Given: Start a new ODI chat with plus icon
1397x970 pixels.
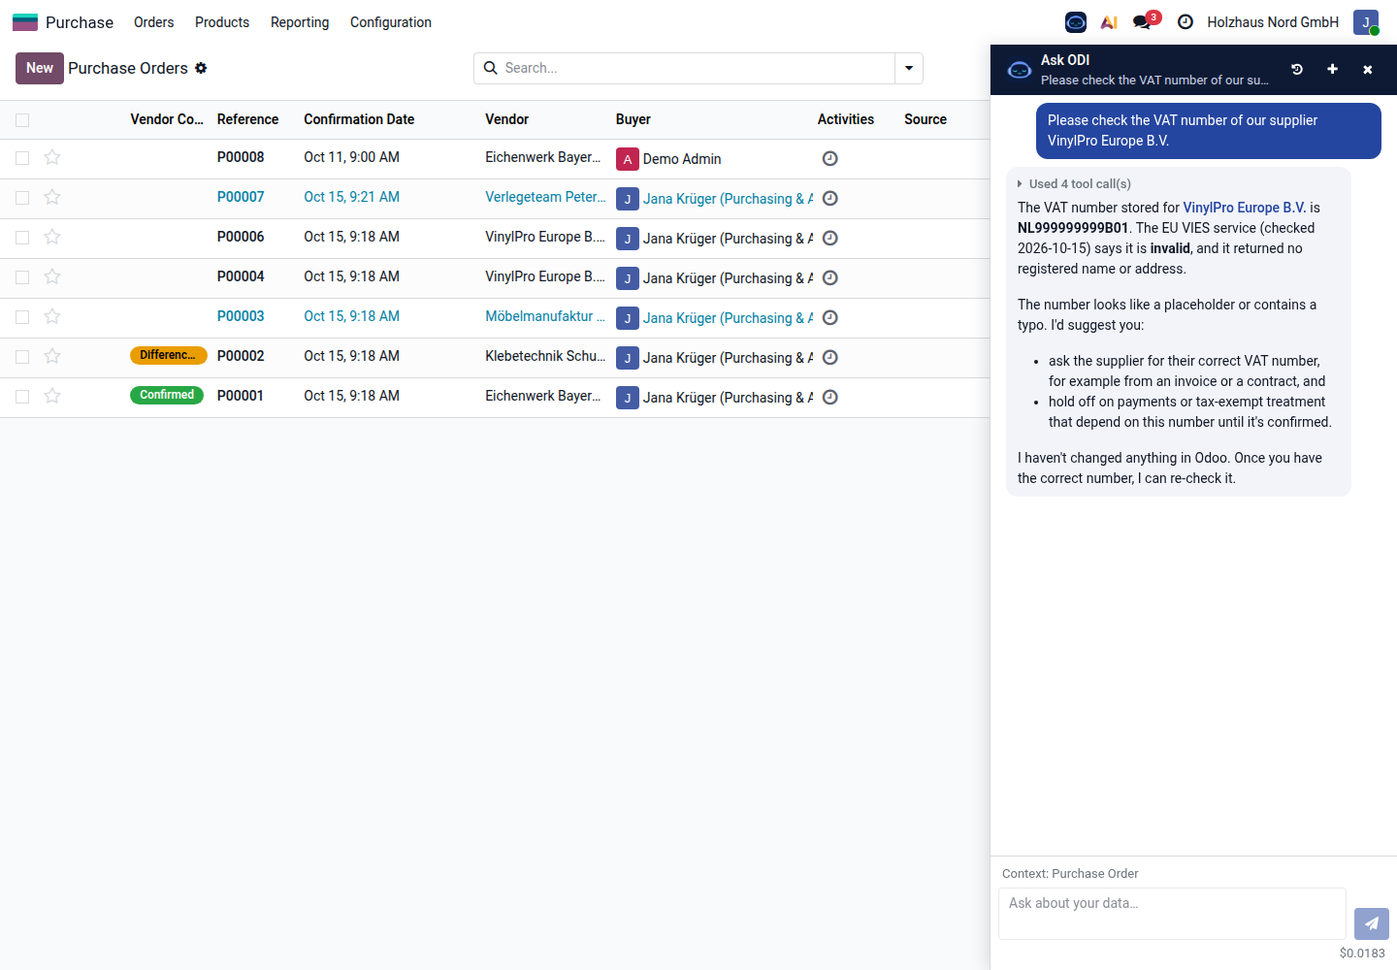Looking at the screenshot, I should click(x=1332, y=69).
